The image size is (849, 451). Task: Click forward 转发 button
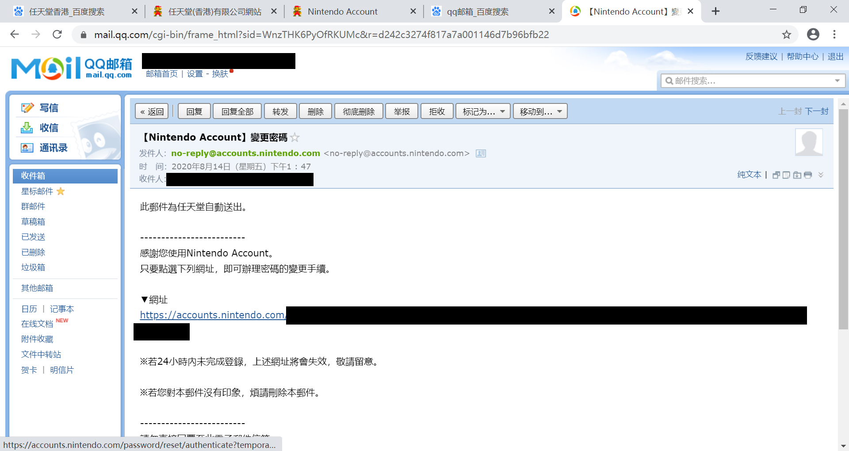point(280,111)
